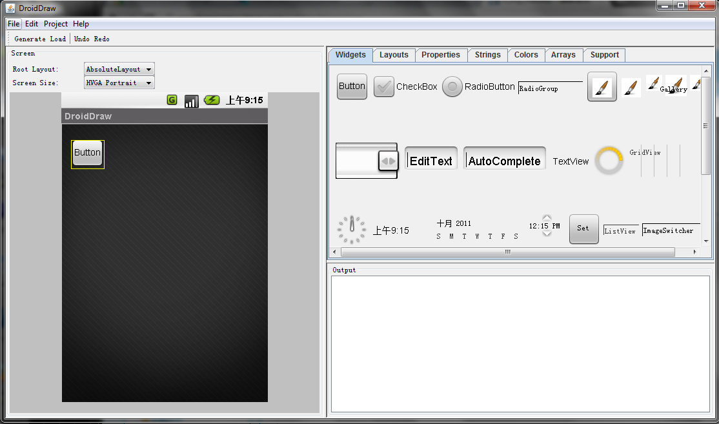719x424 pixels.
Task: Click the palette scroll down arrow
Action: click(x=705, y=241)
